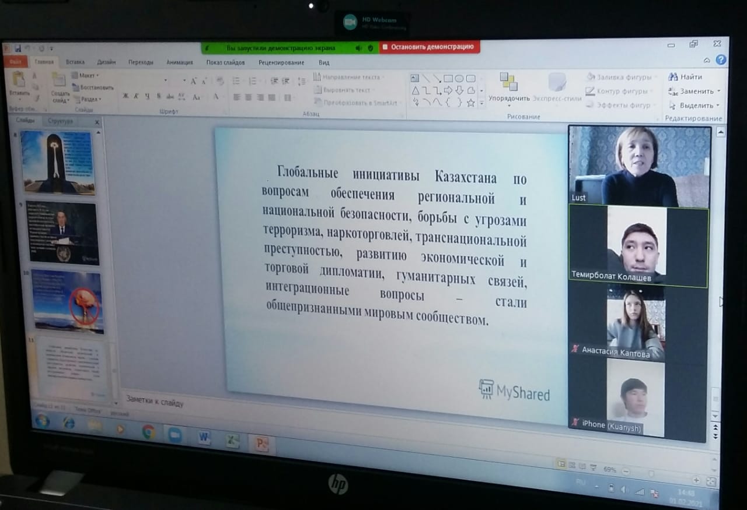This screenshot has height=510, width=747.
Task: Open the Aa change case menu
Action: point(197,97)
